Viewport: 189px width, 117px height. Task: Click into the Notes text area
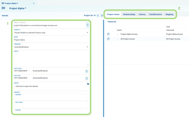tap(51, 59)
